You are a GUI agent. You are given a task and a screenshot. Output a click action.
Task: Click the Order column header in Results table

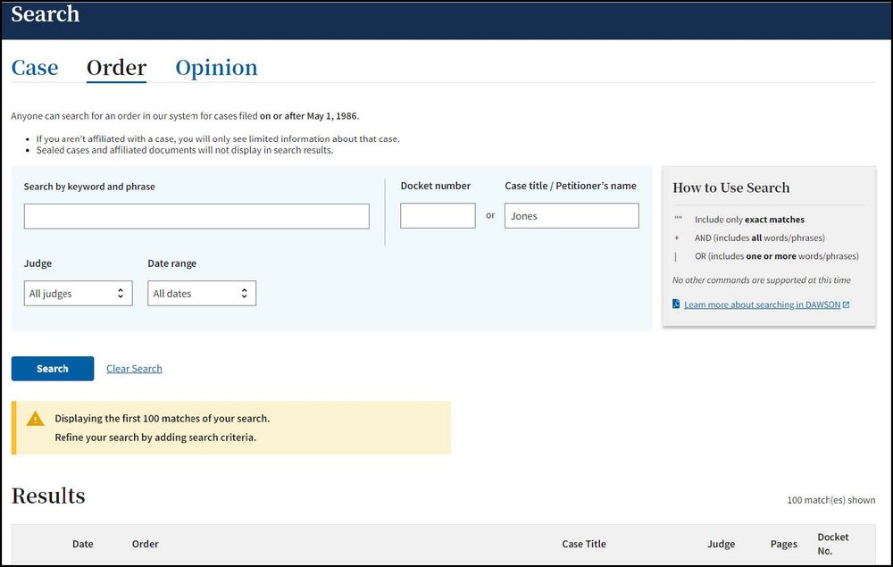146,544
